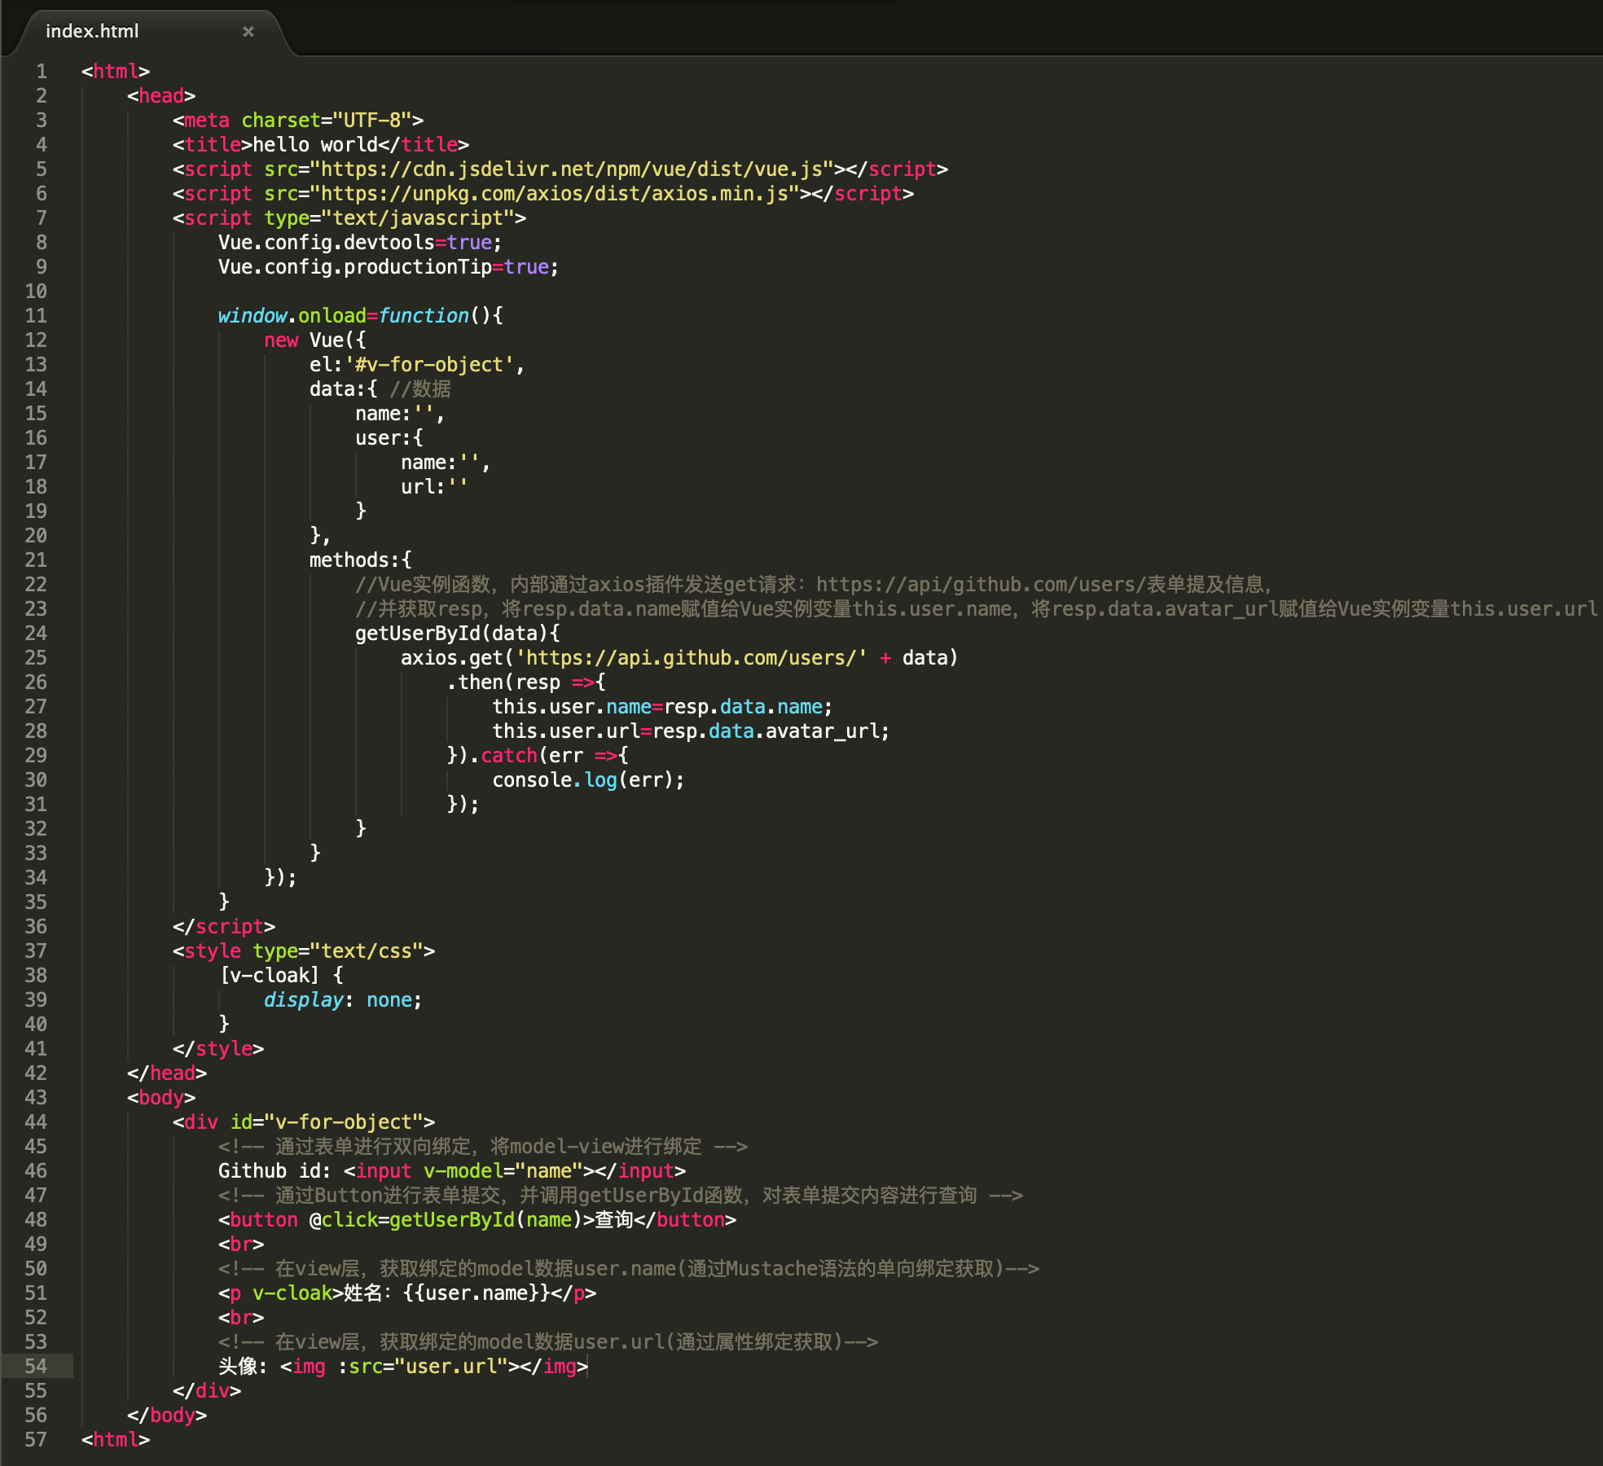The height and width of the screenshot is (1466, 1603).
Task: Click the meta charset="UTF-8" tag
Action: click(x=297, y=121)
